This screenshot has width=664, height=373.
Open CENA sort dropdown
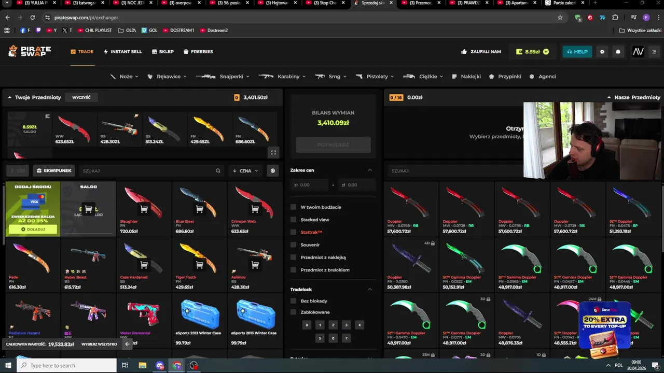pyautogui.click(x=245, y=170)
